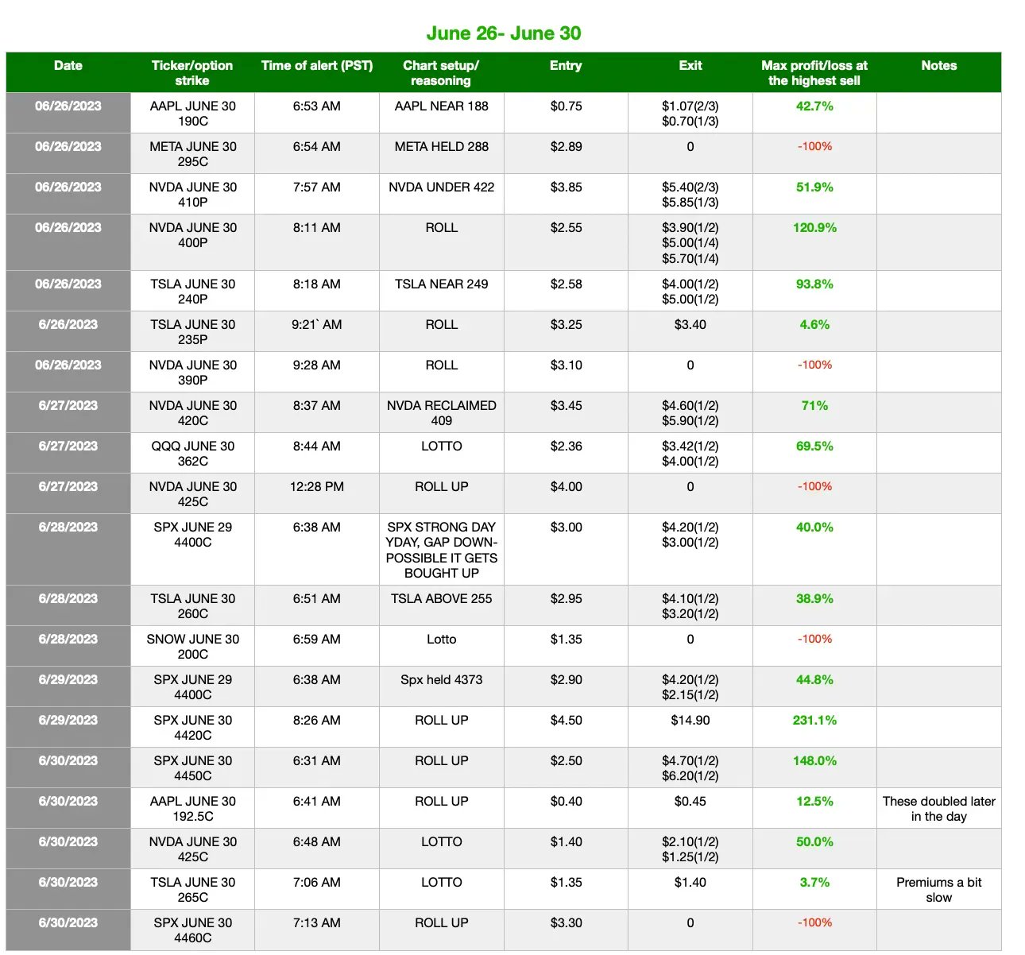Click the 6/29/2023 date cell for SPX 4400C
This screenshot has width=1025, height=955.
[68, 679]
